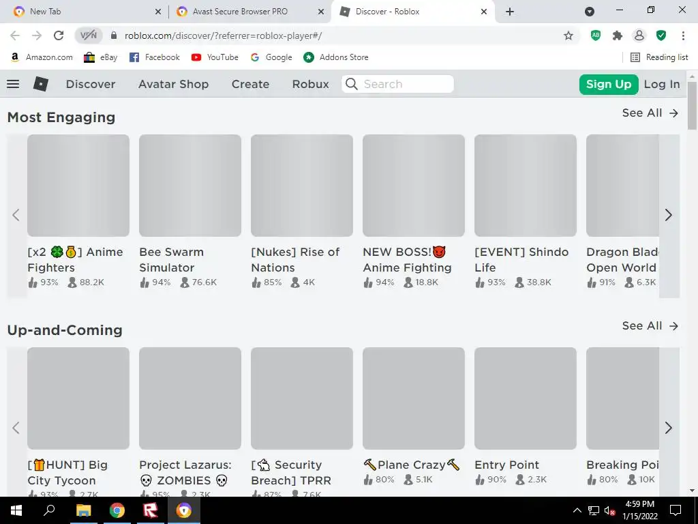This screenshot has height=524, width=698.
Task: Open File Explorer from taskbar
Action: pos(83,510)
